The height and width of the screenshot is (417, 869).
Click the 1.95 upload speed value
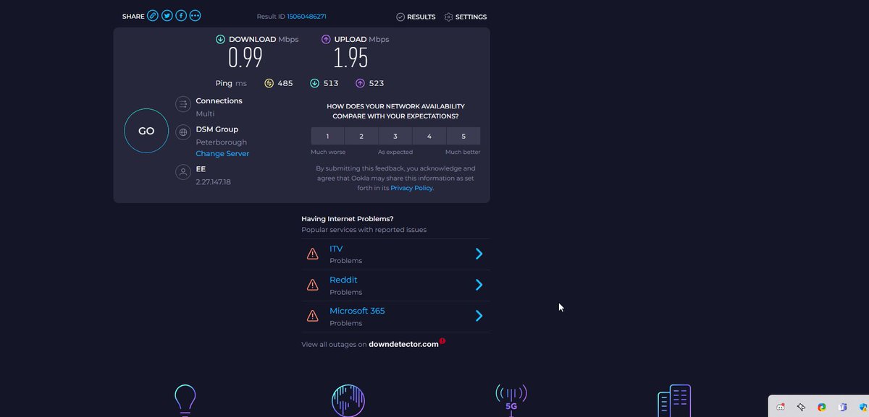(351, 58)
